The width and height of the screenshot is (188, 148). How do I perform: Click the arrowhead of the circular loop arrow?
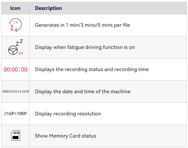point(15,30)
